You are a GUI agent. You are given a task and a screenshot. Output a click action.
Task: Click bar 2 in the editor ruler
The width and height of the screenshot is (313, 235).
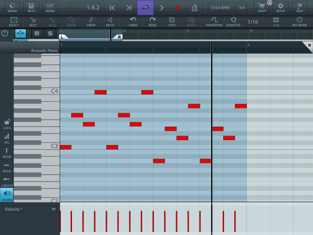249,45
